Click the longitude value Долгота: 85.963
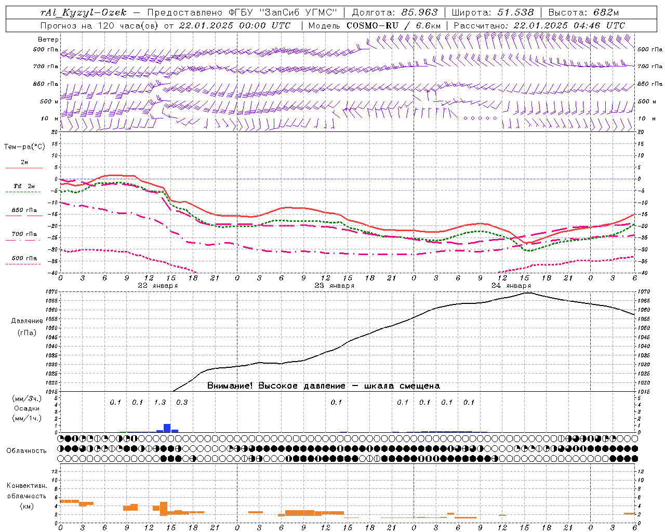This screenshot has width=665, height=532. coord(395,12)
